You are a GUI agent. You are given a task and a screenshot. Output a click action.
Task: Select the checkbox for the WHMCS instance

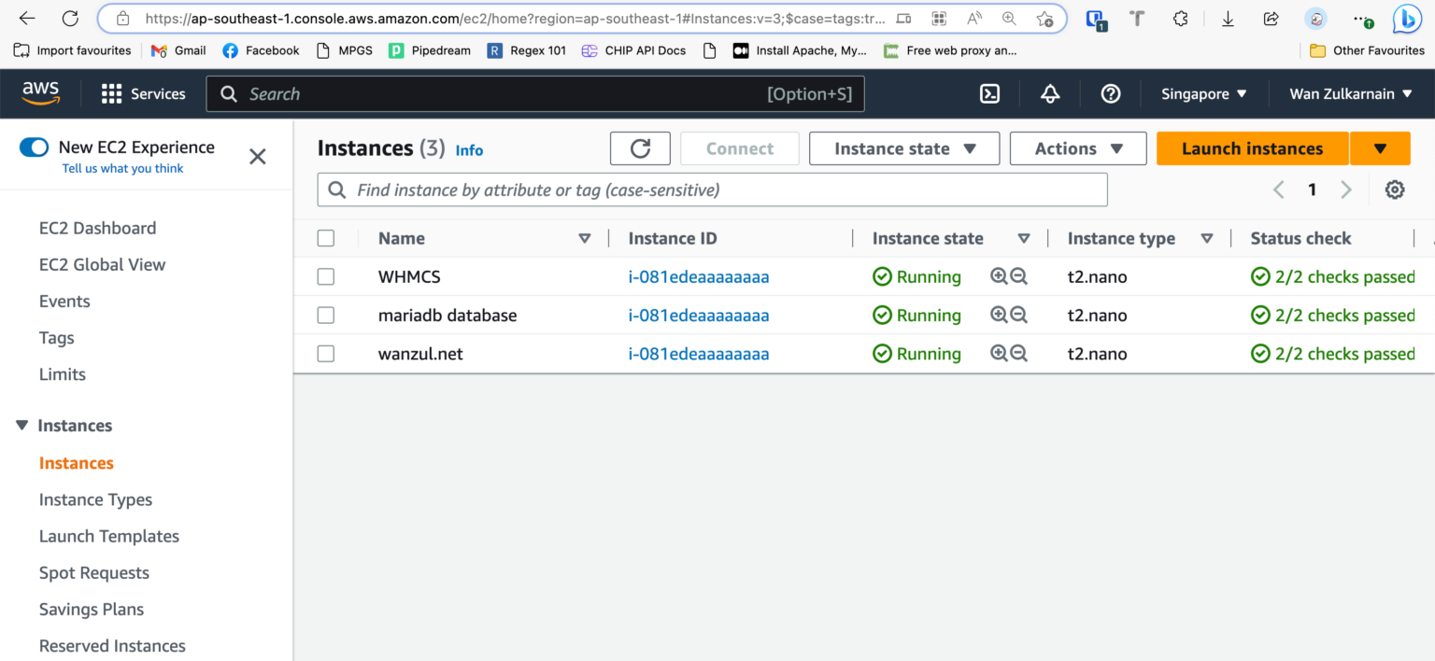pos(325,276)
